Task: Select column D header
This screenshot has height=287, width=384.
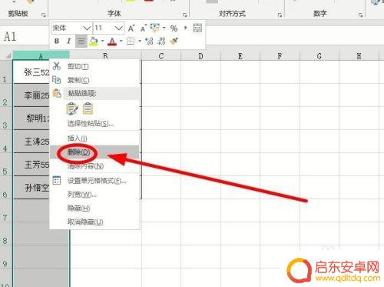Action: [200, 55]
